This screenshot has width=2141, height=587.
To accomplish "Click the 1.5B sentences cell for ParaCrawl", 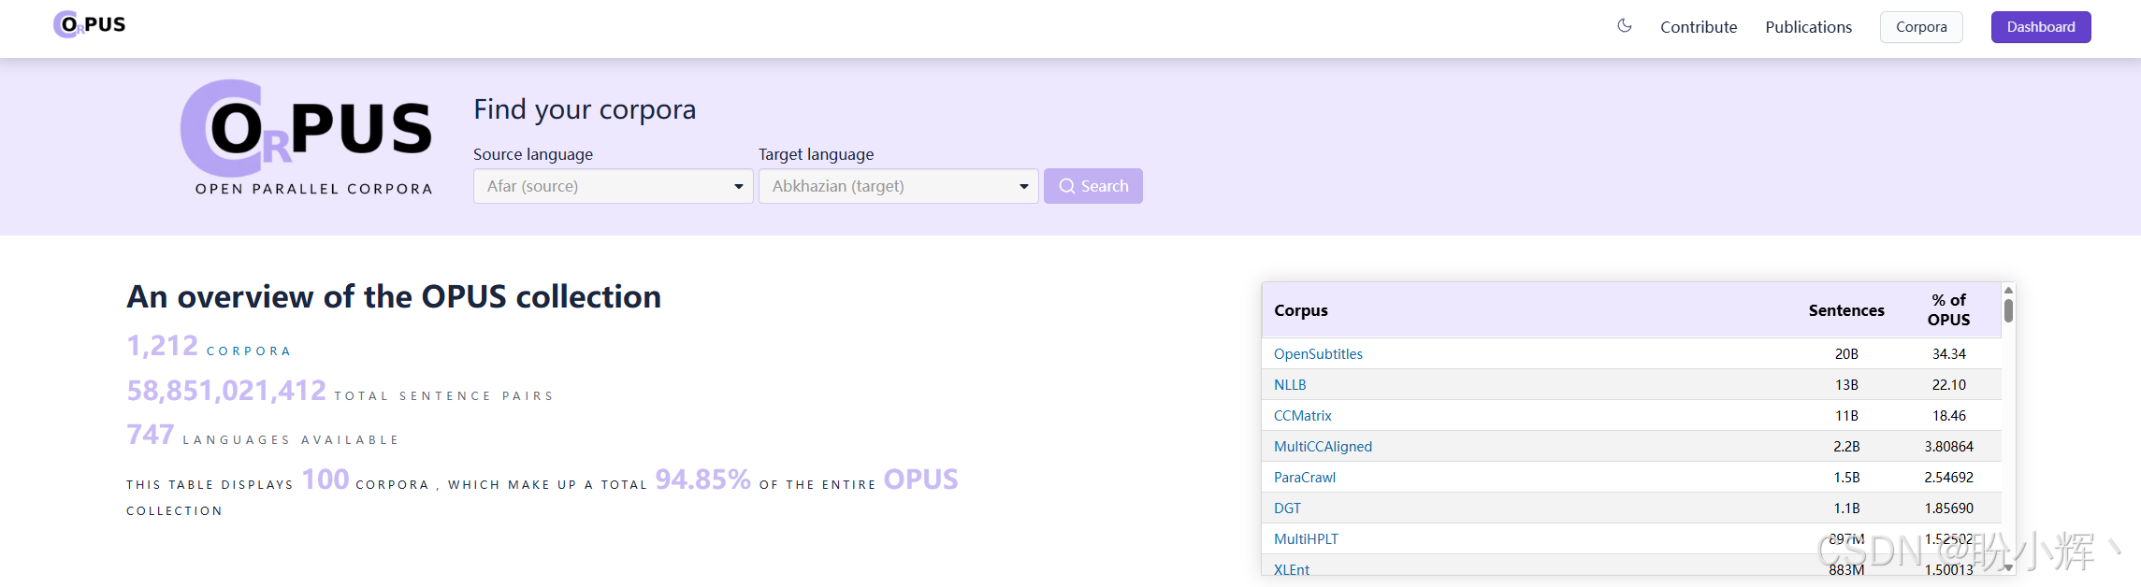I will pos(1846,478).
